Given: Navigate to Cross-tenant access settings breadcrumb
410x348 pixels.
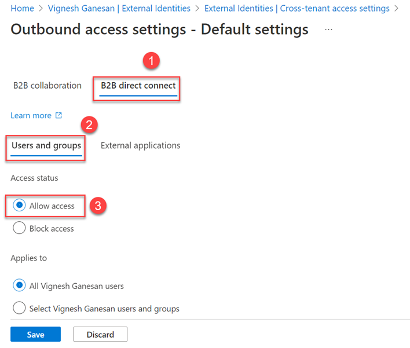Looking at the screenshot, I should [x=296, y=9].
